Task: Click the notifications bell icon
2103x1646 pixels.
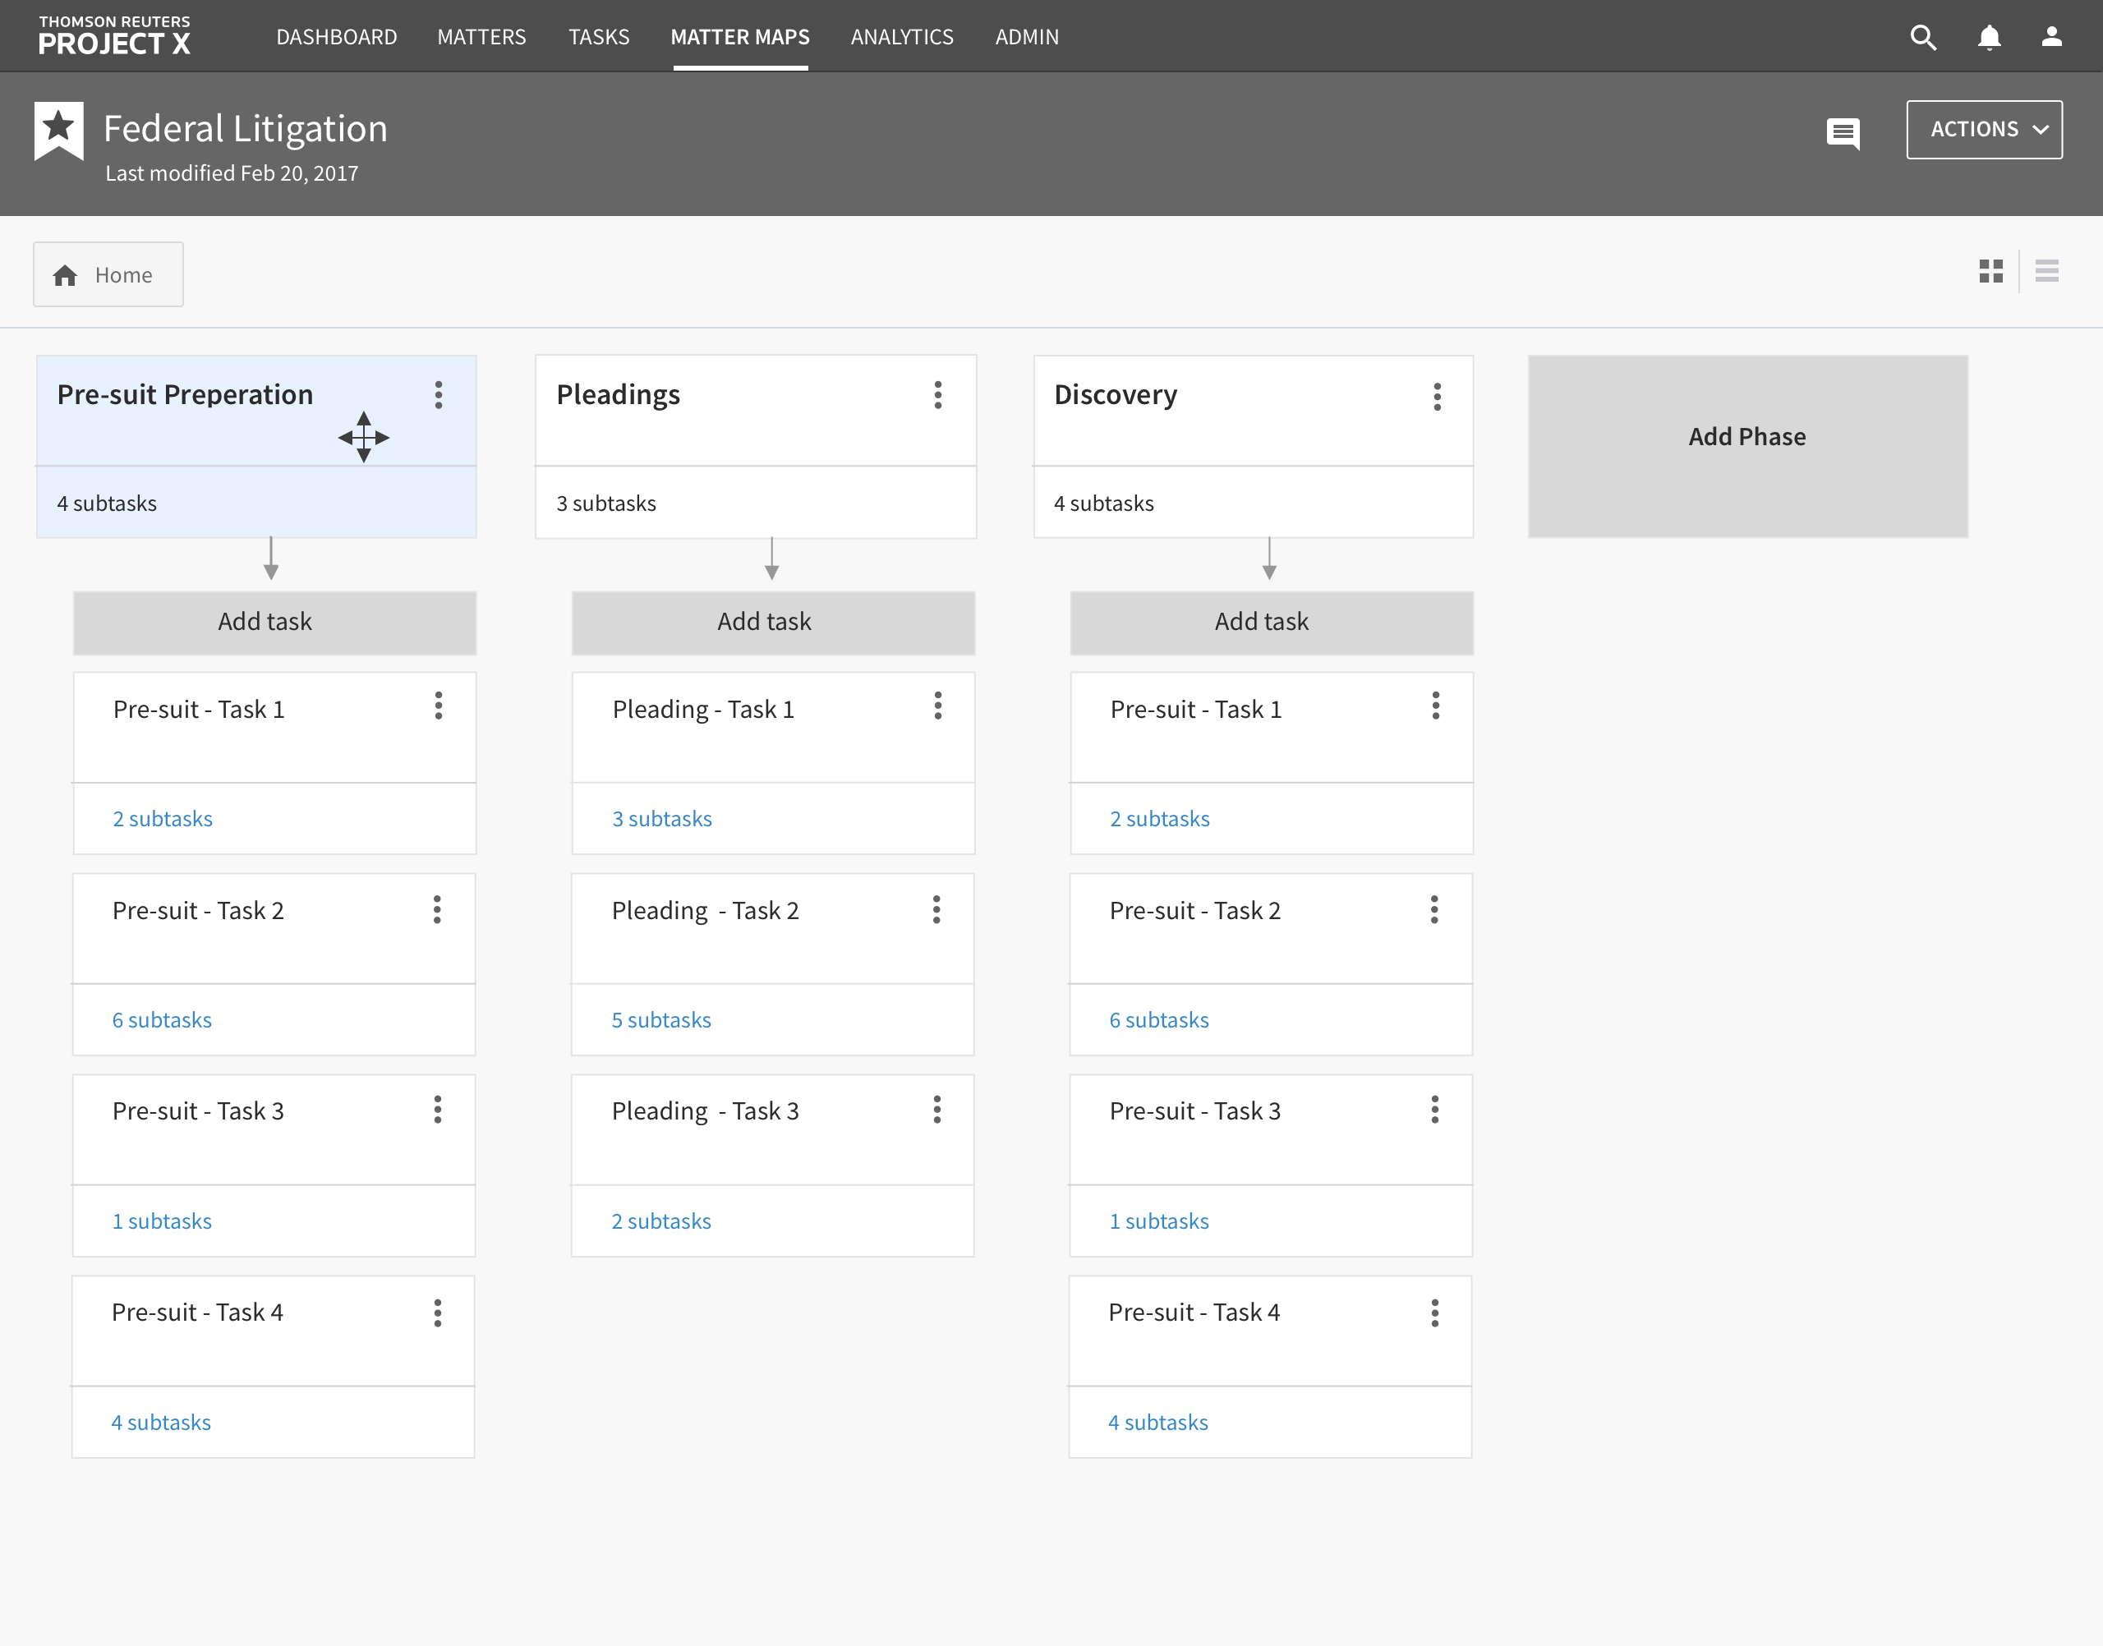Action: click(x=1988, y=37)
